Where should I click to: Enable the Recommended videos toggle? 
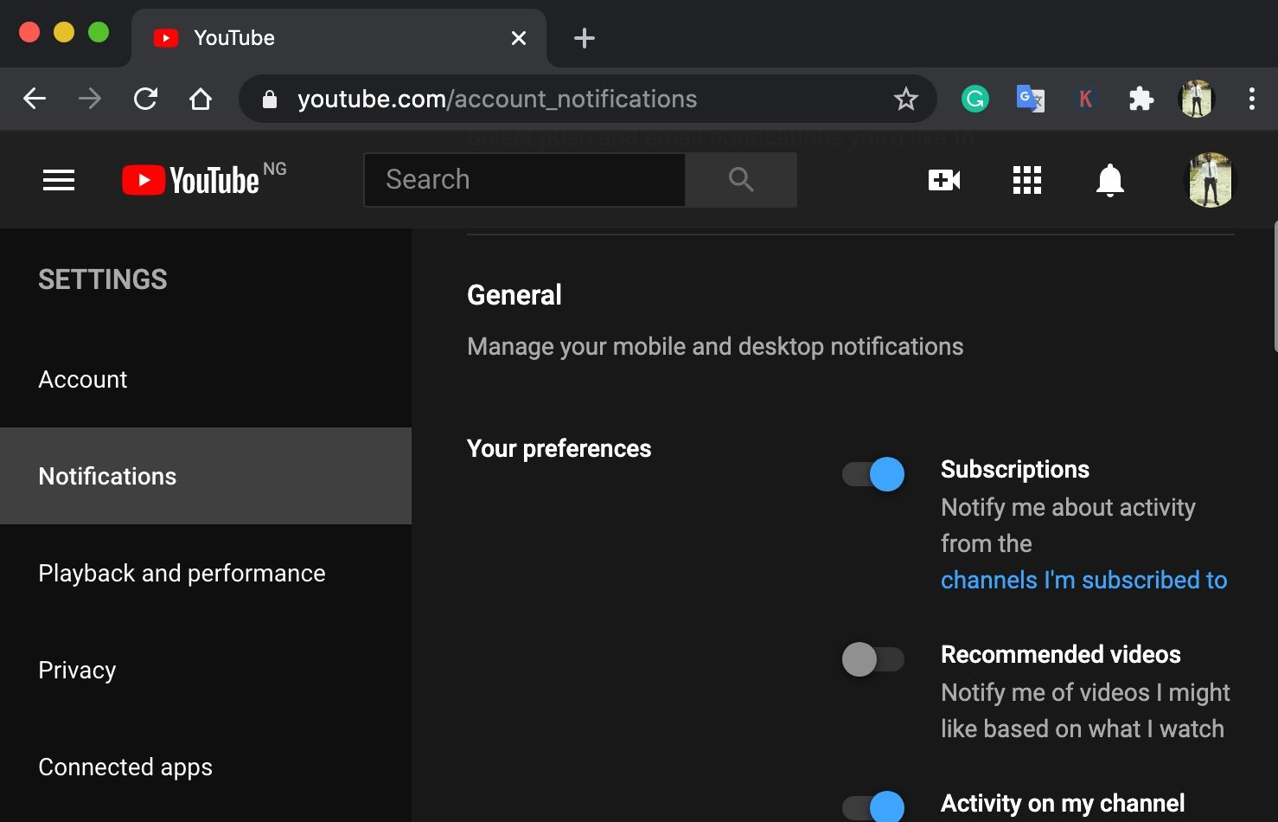point(873,659)
